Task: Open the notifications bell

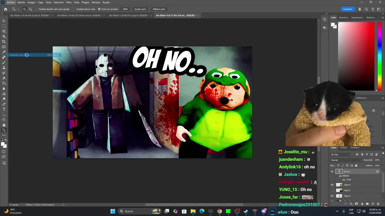Action: [359, 9]
